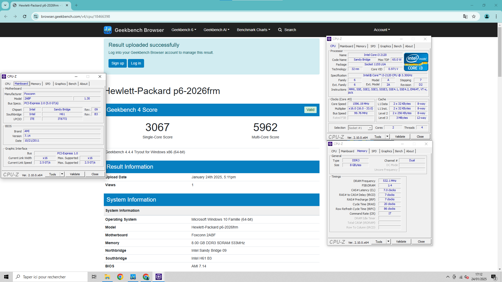Open Task View on the taskbar
This screenshot has width=502, height=282.
click(x=94, y=277)
